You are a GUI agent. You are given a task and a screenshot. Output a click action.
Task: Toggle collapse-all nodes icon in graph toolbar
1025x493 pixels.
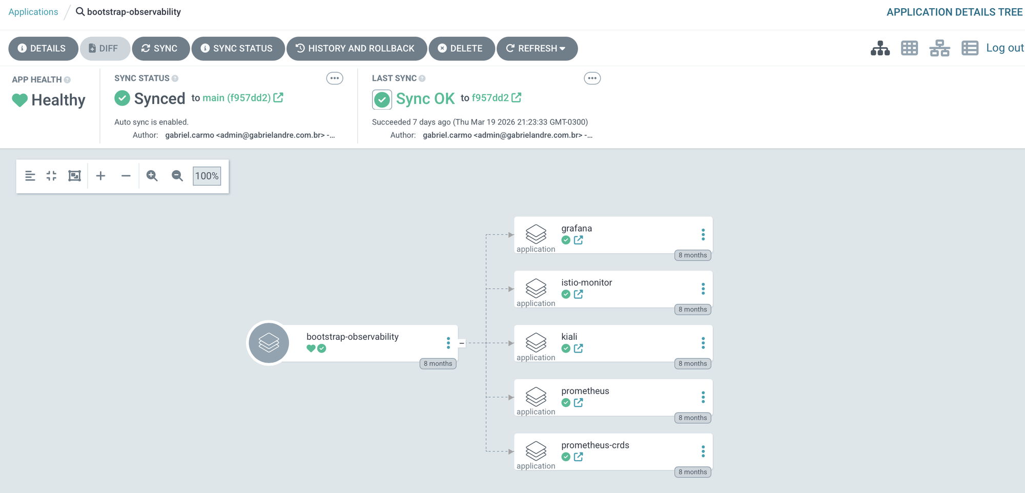[x=51, y=176]
